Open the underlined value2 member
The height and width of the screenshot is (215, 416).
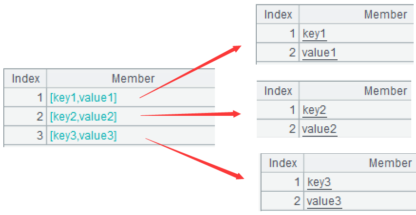[319, 129]
